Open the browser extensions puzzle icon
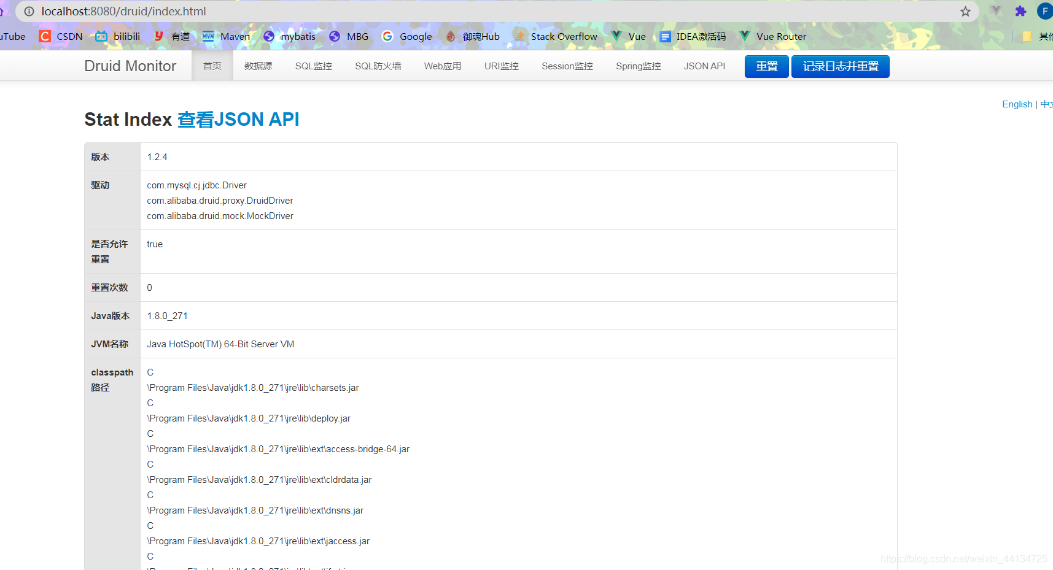 coord(1020,11)
